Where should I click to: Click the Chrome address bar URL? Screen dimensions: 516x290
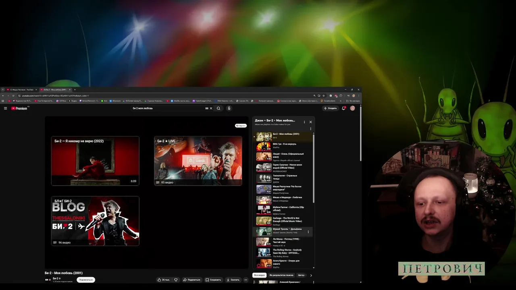pyautogui.click(x=55, y=95)
